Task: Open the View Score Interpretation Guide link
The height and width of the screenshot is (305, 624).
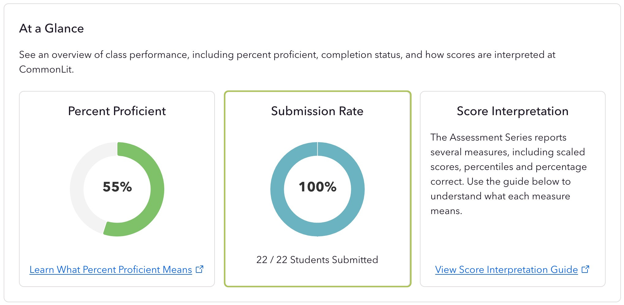Action: (506, 270)
